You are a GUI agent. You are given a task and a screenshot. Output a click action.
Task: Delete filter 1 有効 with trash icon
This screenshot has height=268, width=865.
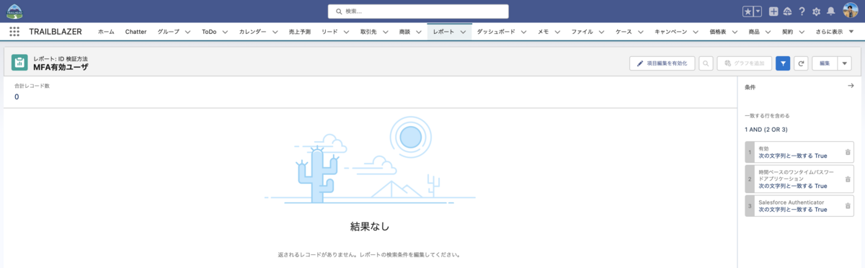click(848, 152)
